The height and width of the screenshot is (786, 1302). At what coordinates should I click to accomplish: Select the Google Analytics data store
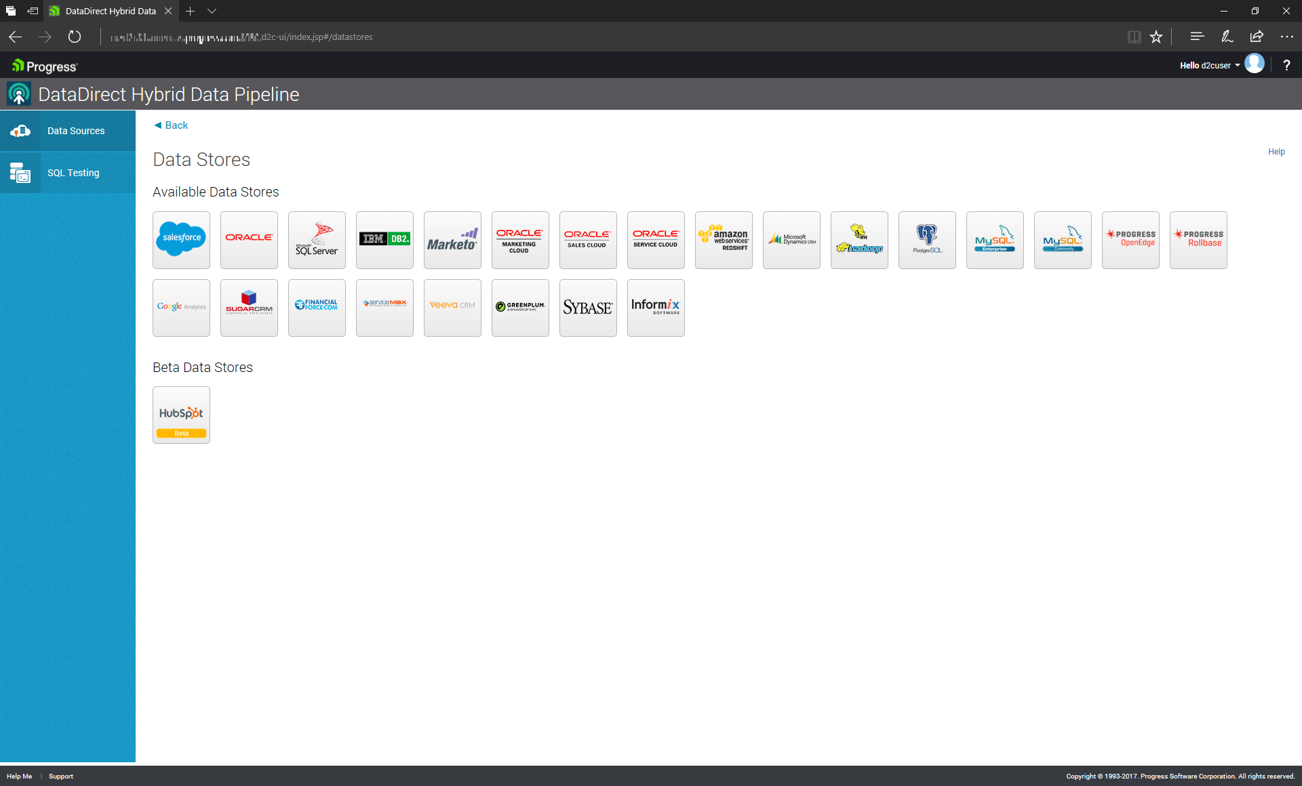point(181,308)
